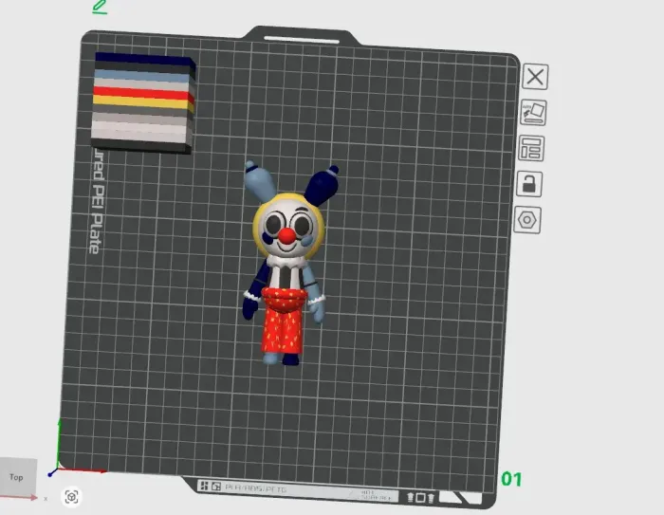Toggle the plate lock icon

[x=528, y=184]
